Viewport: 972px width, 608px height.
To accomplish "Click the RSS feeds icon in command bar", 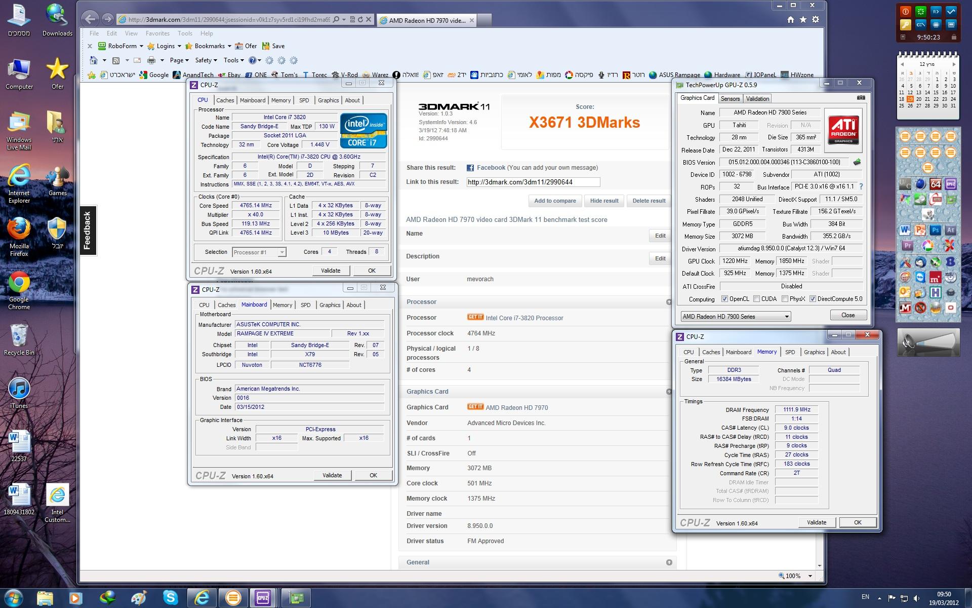I will pos(116,60).
